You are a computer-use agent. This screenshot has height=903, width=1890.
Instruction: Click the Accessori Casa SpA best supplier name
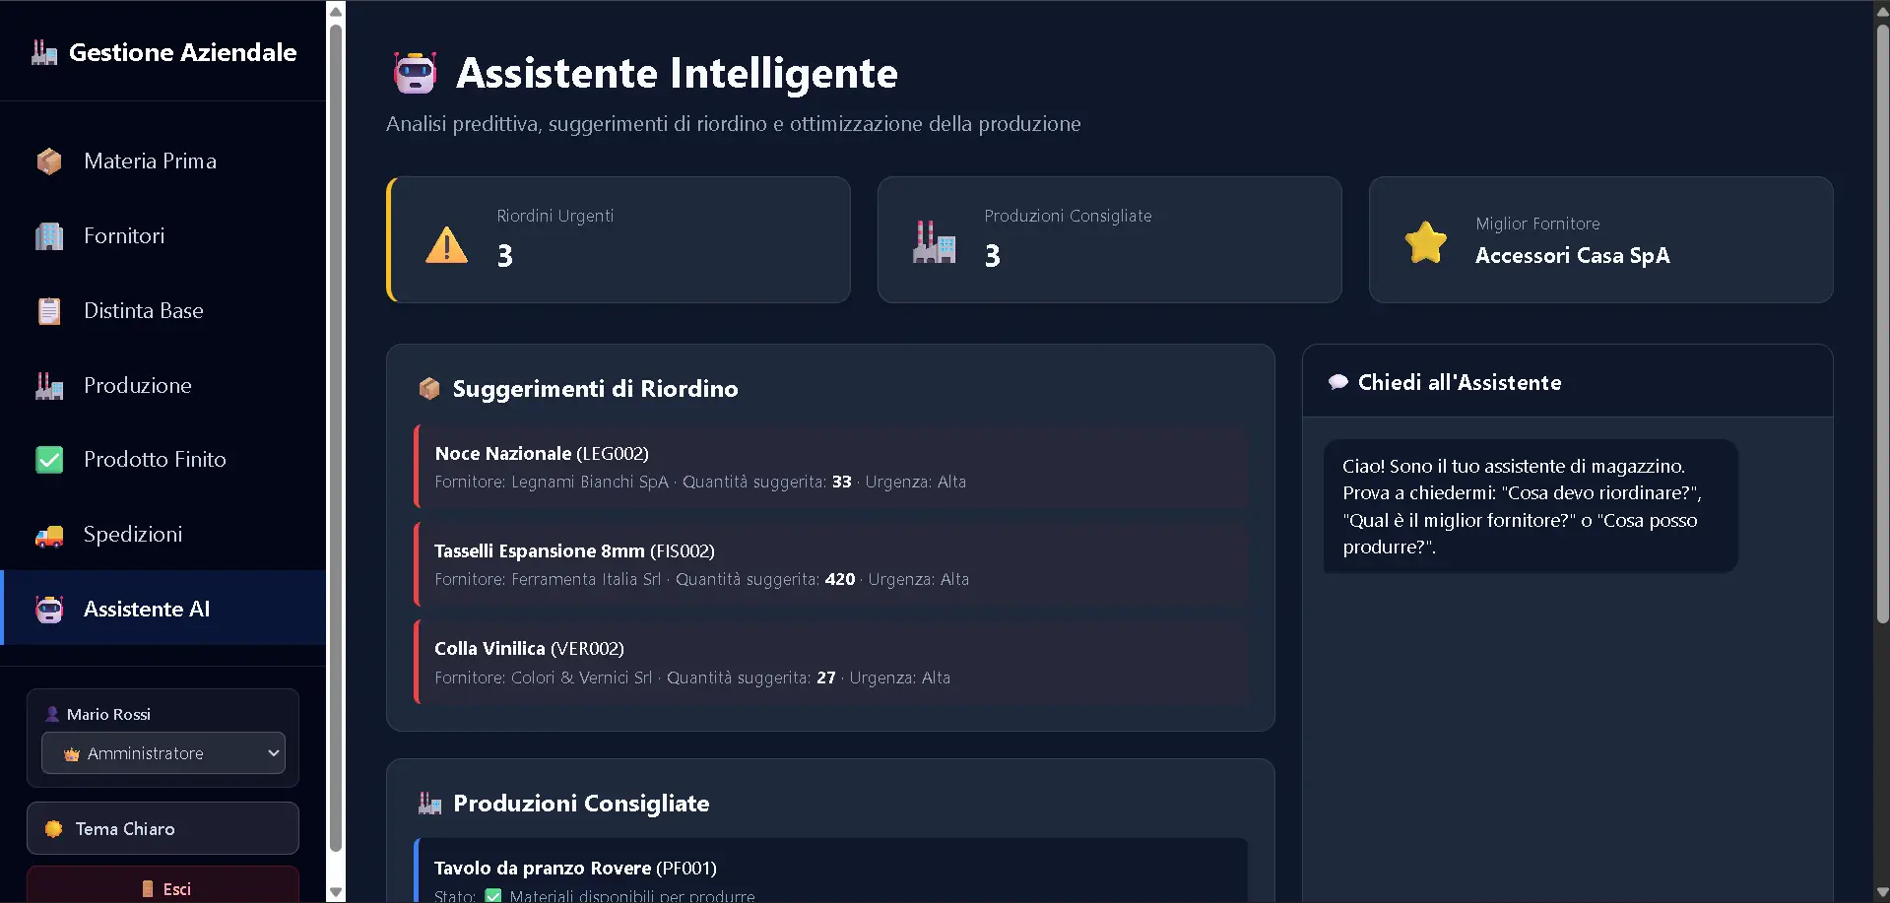pyautogui.click(x=1572, y=256)
